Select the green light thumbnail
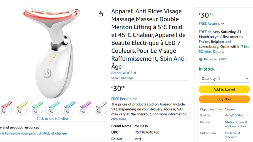 36,108
